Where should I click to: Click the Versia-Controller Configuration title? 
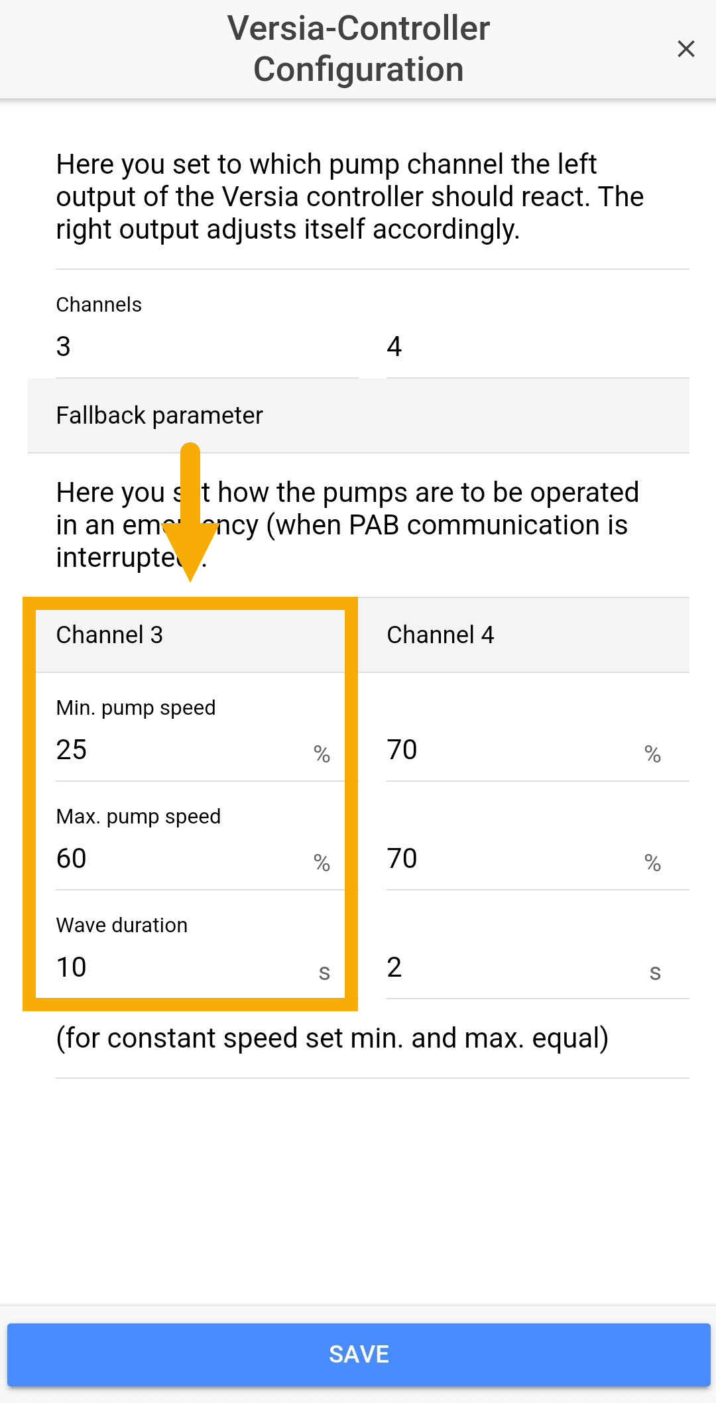pyautogui.click(x=358, y=48)
